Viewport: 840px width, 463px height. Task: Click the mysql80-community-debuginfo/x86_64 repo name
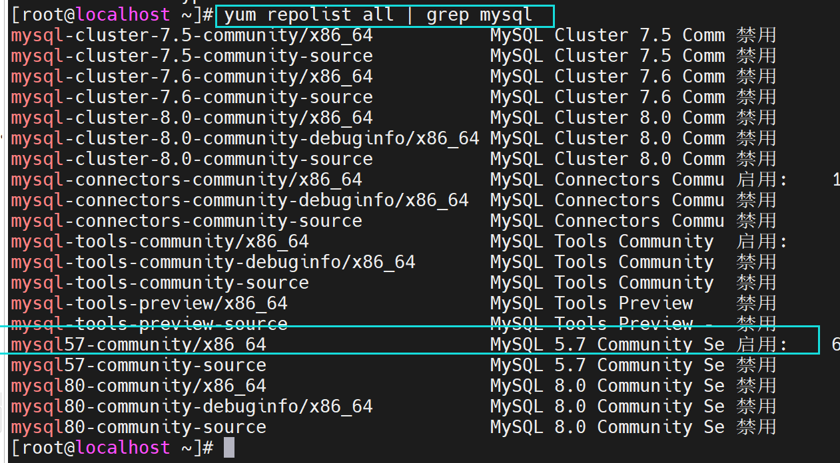pos(192,406)
